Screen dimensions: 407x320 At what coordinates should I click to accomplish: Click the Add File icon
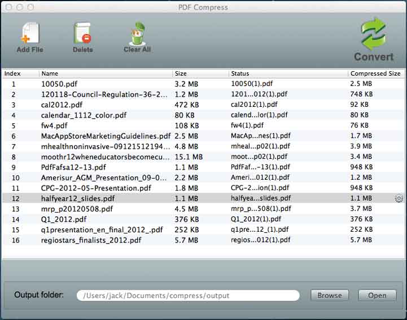coord(30,33)
